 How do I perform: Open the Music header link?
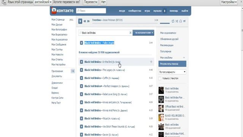[157, 11]
